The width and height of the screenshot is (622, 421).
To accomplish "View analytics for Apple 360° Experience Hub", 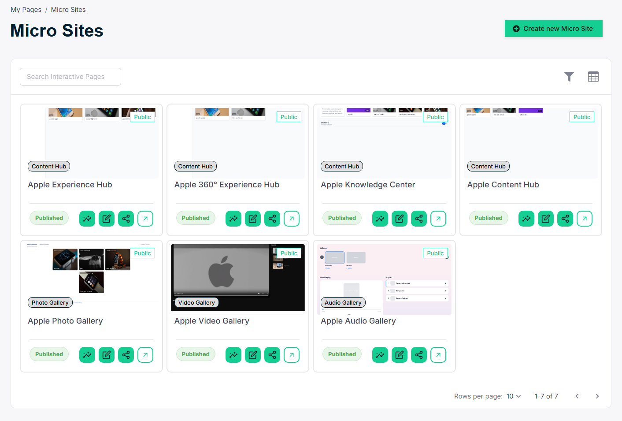I will 233,219.
